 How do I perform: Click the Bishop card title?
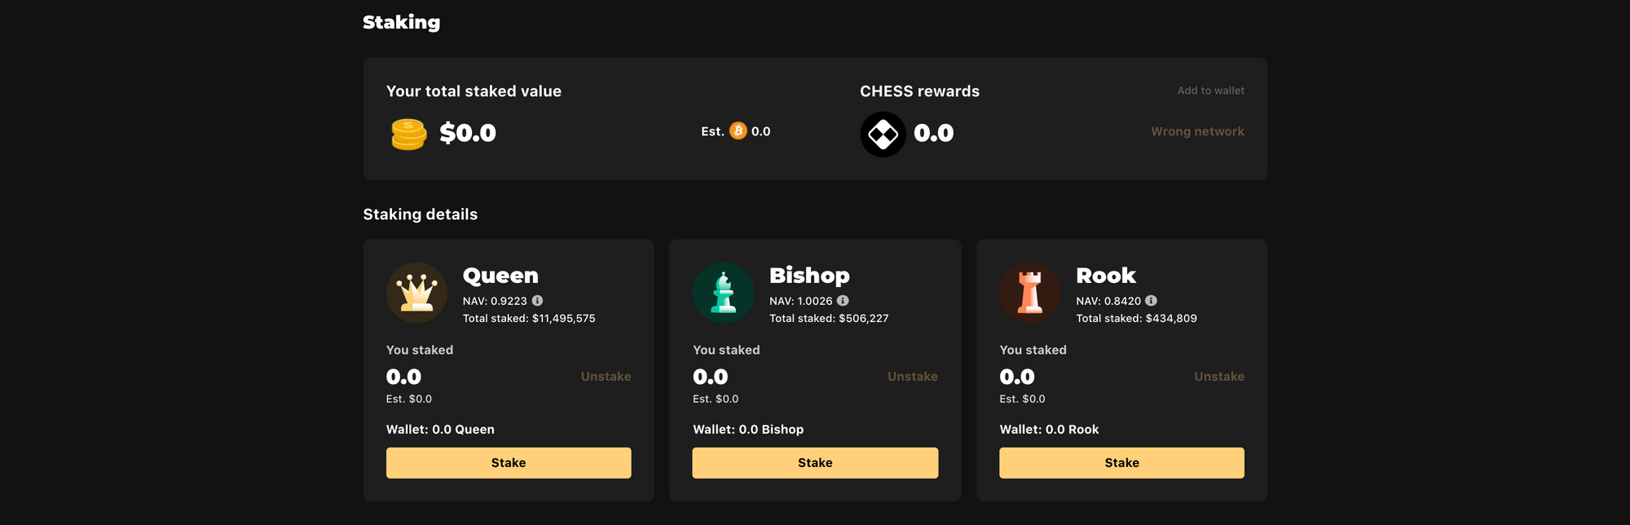809,276
